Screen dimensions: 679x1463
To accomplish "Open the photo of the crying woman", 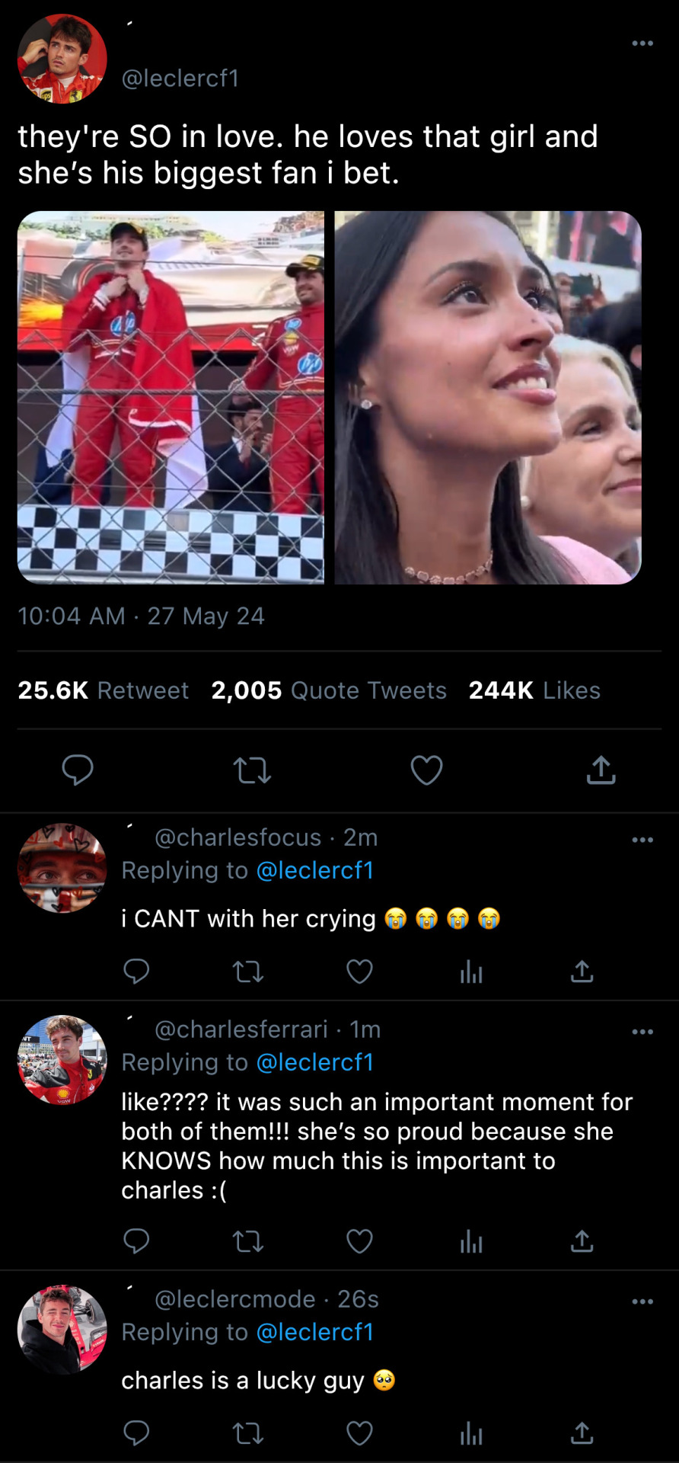I will [488, 397].
